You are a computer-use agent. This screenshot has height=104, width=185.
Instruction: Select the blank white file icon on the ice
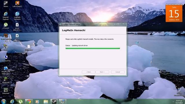[x=29, y=48]
